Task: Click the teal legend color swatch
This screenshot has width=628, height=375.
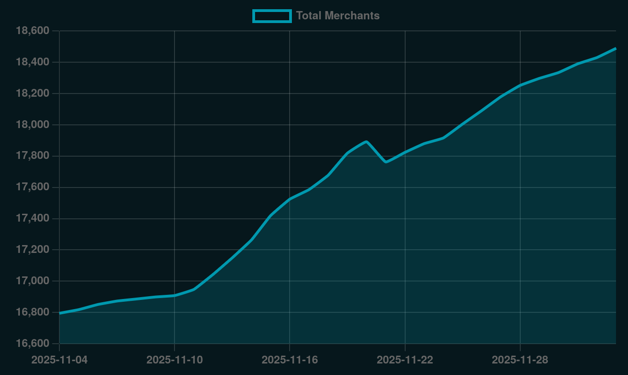Action: pos(272,16)
